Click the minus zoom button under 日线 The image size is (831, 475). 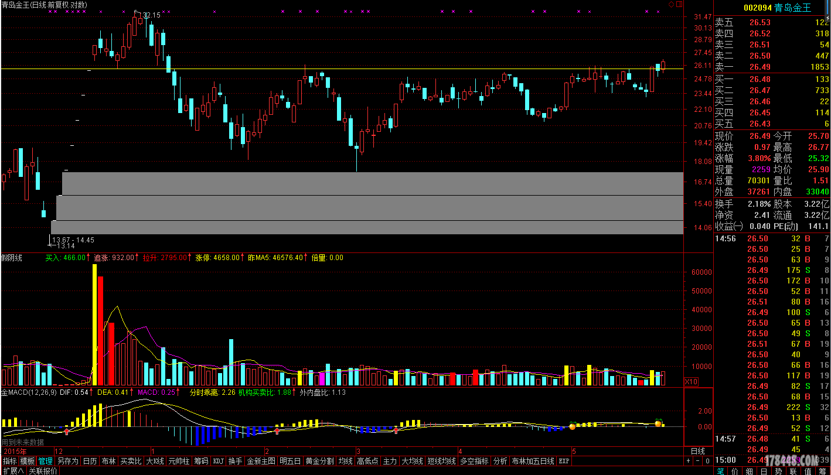[697, 461]
